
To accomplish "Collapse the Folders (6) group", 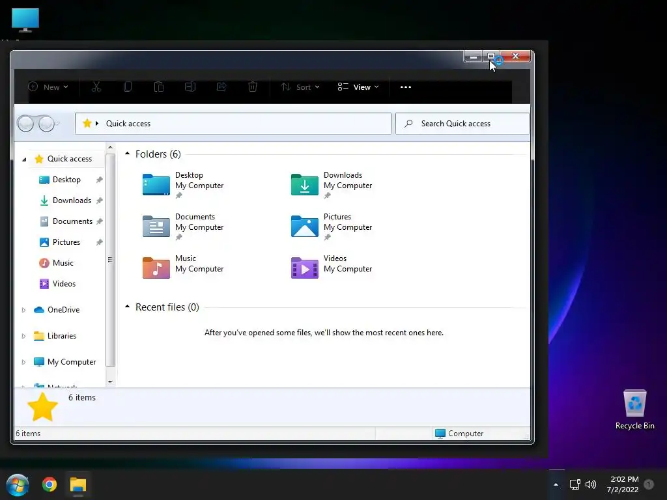I will [x=127, y=154].
